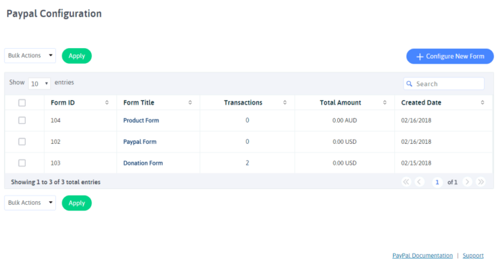Sort by Transactions column arrows

[285, 102]
